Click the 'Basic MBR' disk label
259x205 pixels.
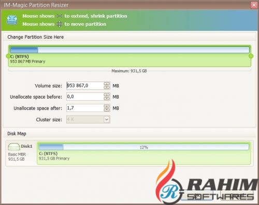[17, 154]
